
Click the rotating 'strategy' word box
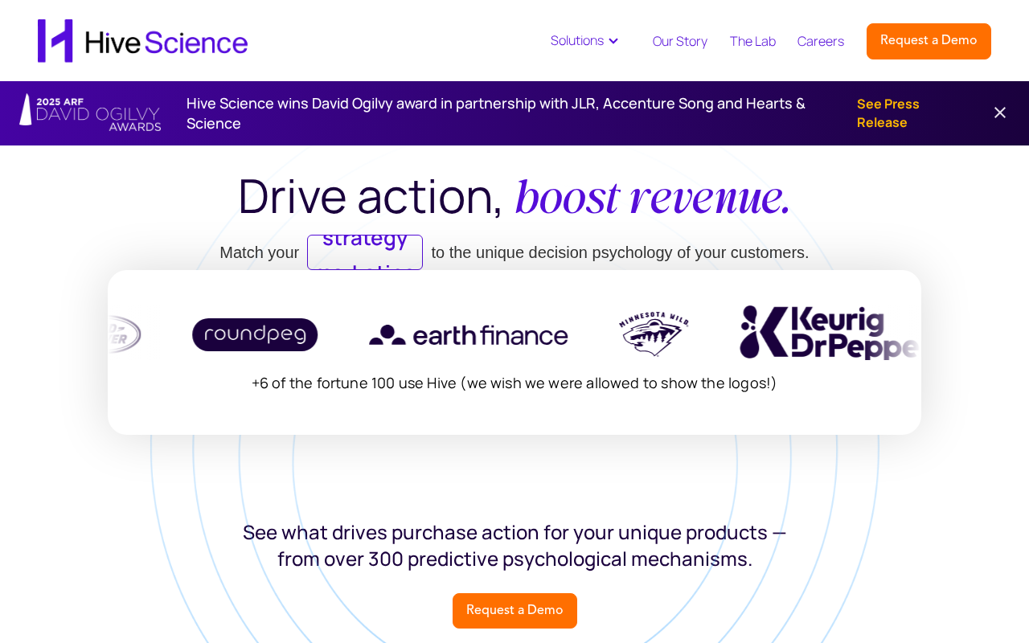point(365,252)
